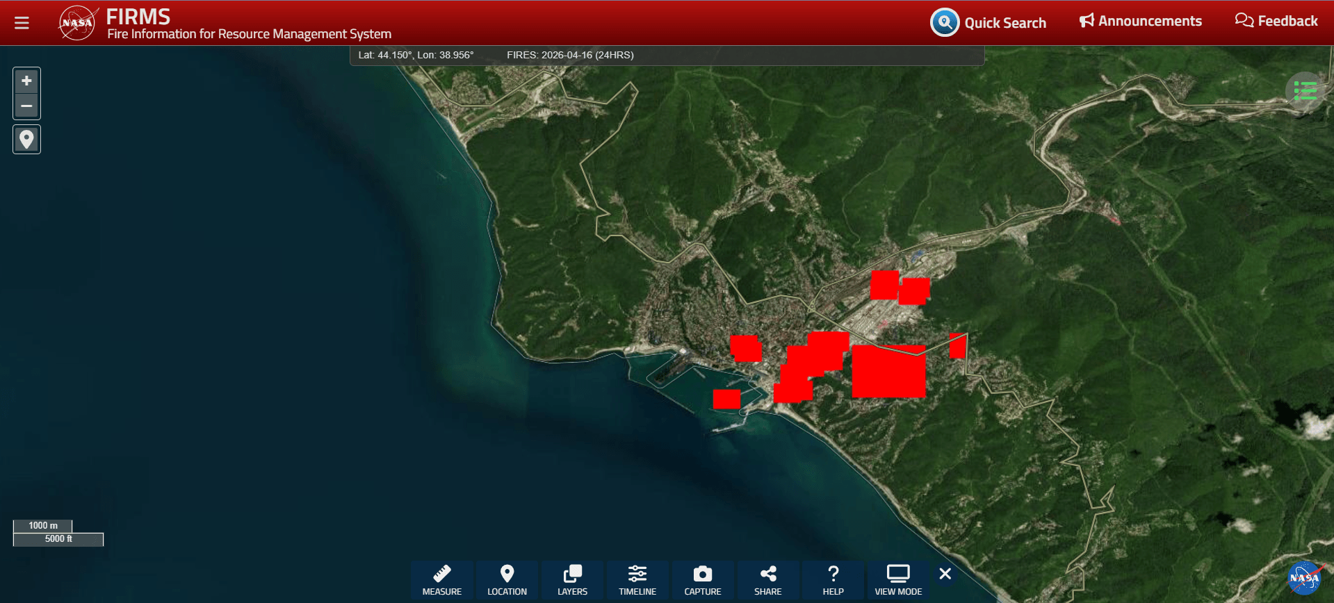Click the NASA Worldview icon in the corner
Screen dimensions: 1334x603
[1304, 578]
